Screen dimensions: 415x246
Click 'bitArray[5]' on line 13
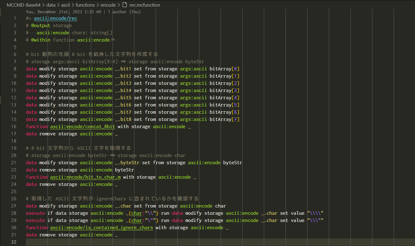pyautogui.click(x=224, y=105)
